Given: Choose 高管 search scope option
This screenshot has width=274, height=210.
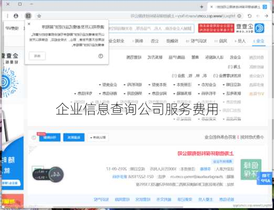Looking at the screenshot, I should coord(195,57).
